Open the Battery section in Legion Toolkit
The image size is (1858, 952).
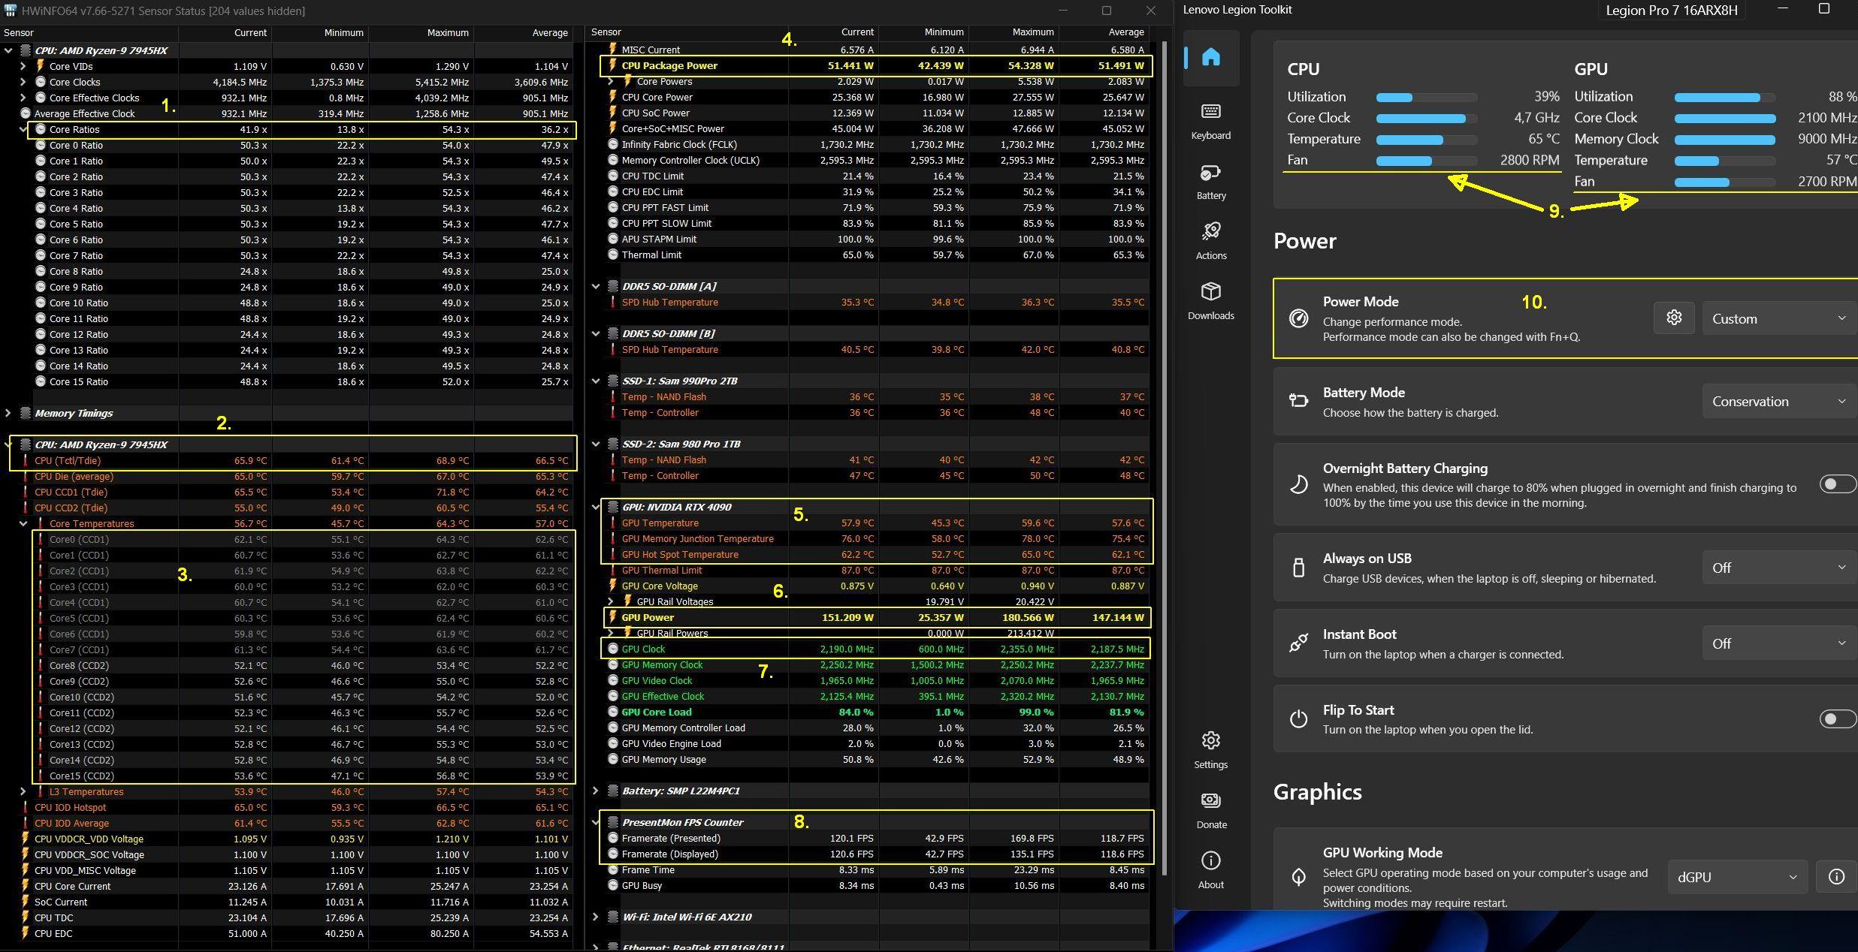click(x=1210, y=182)
